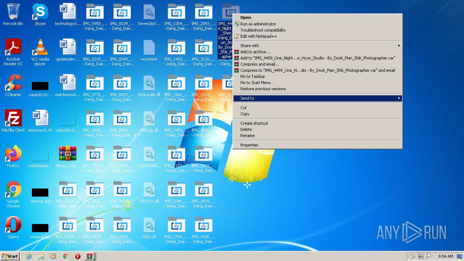This screenshot has height=261, width=464.
Task: Choose Open in the context menu
Action: click(x=318, y=17)
